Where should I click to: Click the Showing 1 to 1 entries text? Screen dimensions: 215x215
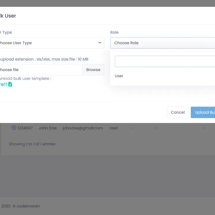[x=32, y=144]
